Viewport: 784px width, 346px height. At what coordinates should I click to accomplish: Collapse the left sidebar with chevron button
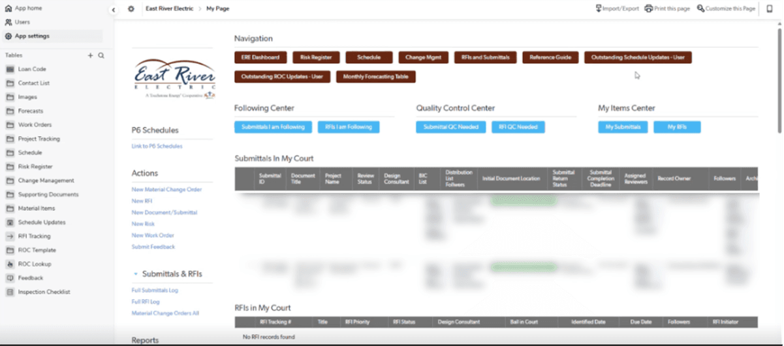(x=113, y=9)
